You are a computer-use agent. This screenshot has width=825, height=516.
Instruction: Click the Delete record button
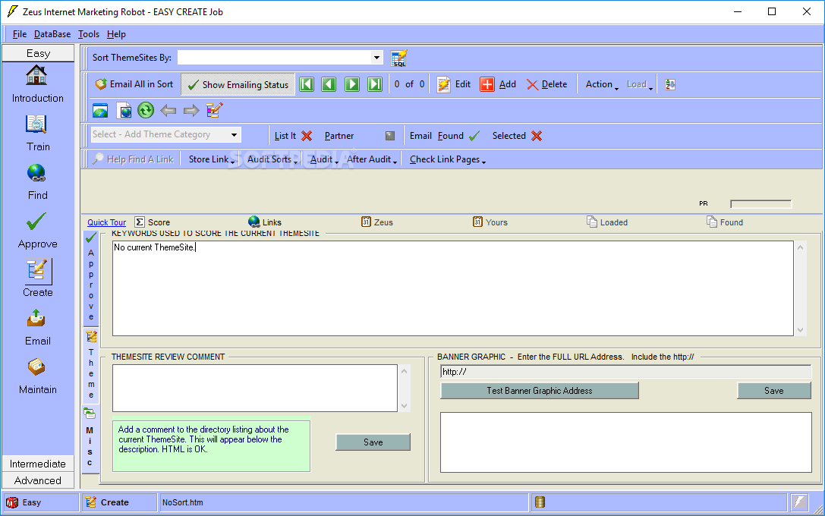click(x=547, y=84)
